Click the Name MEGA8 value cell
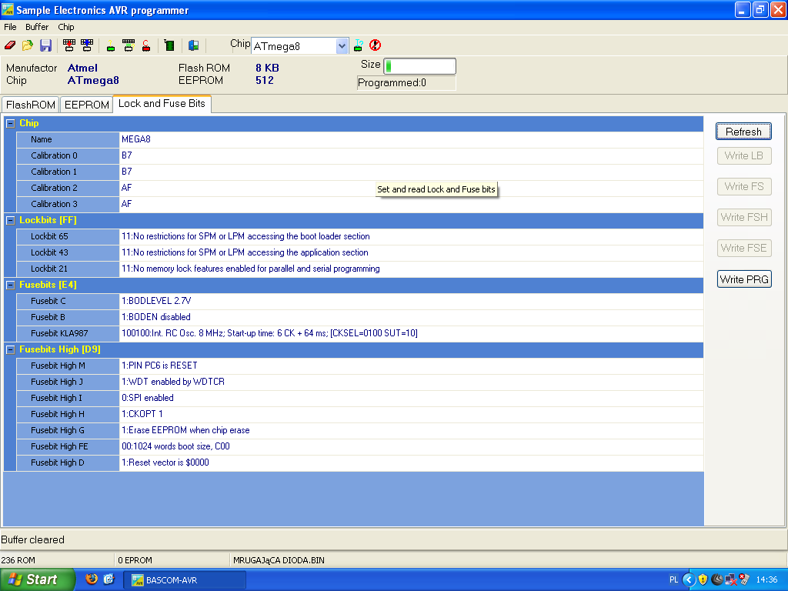788x591 pixels. tap(411, 140)
